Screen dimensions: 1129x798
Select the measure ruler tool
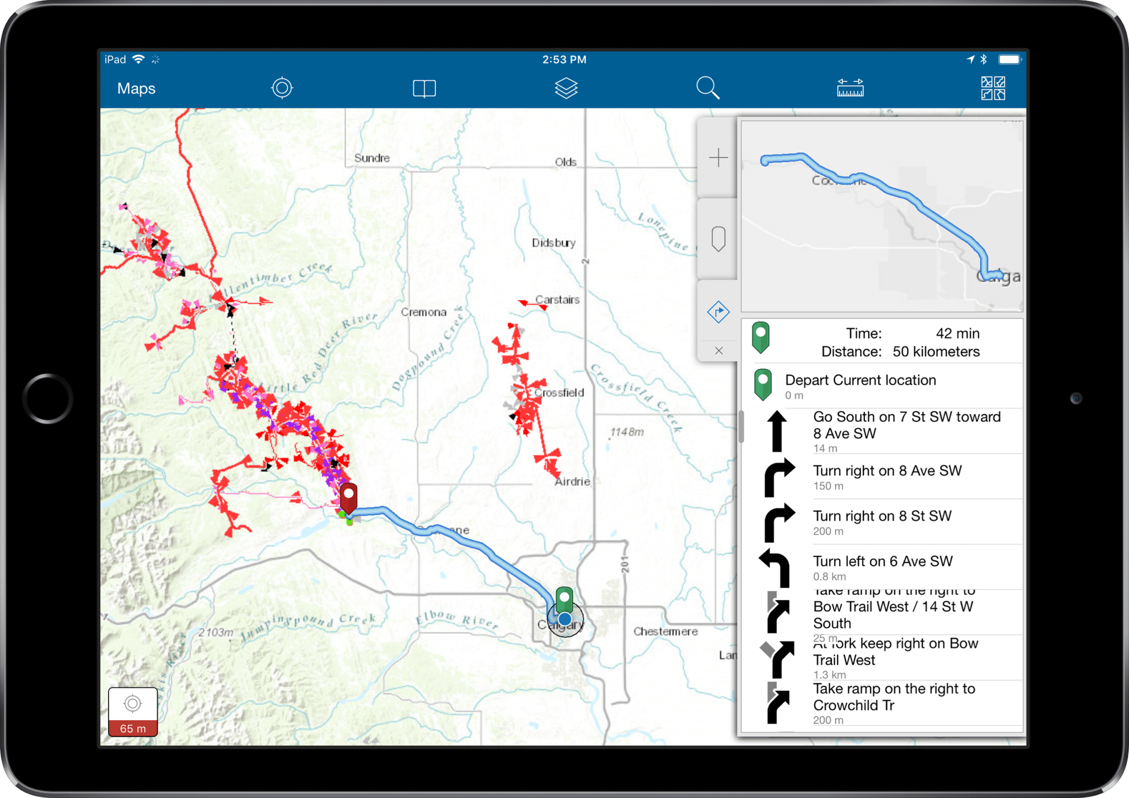850,88
